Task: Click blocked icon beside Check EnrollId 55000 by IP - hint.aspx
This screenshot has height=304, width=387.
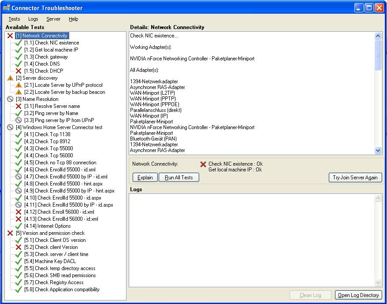Action: pyautogui.click(x=19, y=191)
